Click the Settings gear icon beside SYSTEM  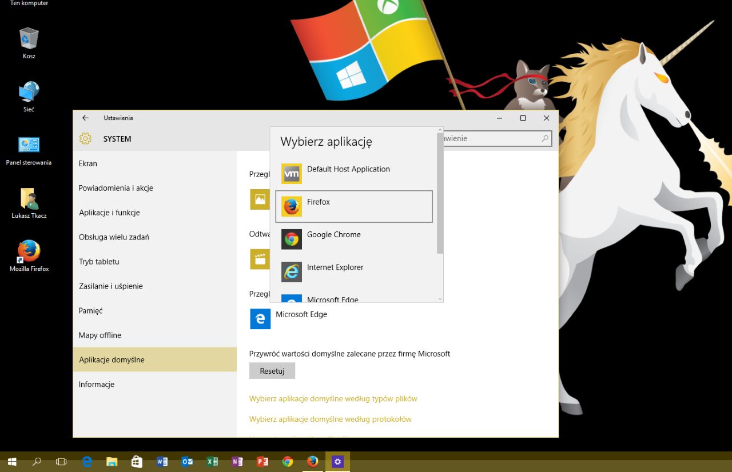(85, 138)
